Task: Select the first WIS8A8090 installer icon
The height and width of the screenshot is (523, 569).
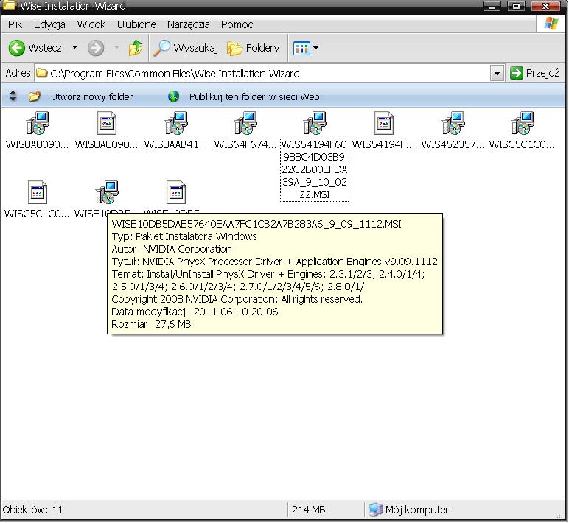Action: [38, 123]
